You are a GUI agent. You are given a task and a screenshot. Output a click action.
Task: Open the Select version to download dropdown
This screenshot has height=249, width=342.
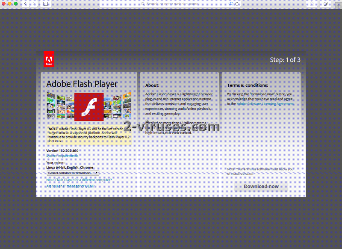tap(73, 173)
